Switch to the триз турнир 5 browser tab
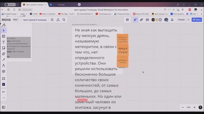Screen dimensions: 204x114 [35, 5]
